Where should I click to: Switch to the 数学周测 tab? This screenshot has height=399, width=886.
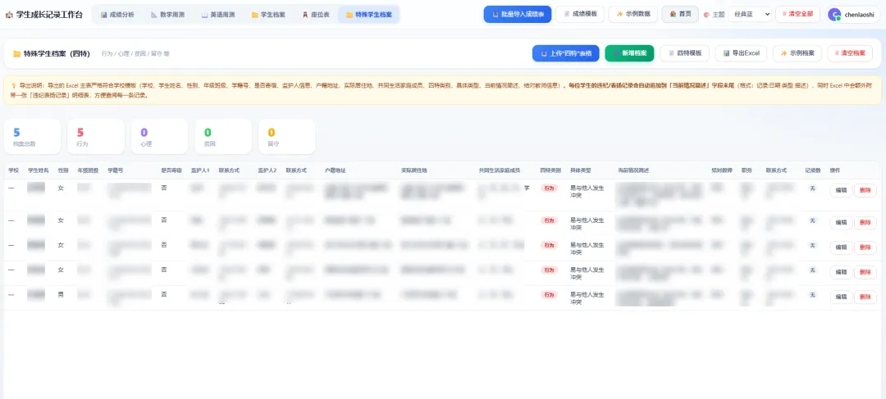click(x=168, y=15)
